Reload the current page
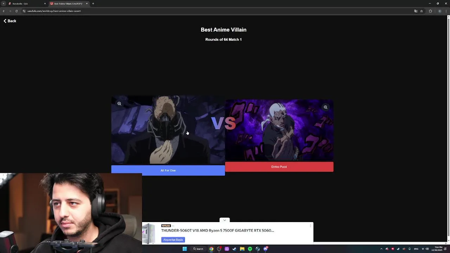 [16, 11]
